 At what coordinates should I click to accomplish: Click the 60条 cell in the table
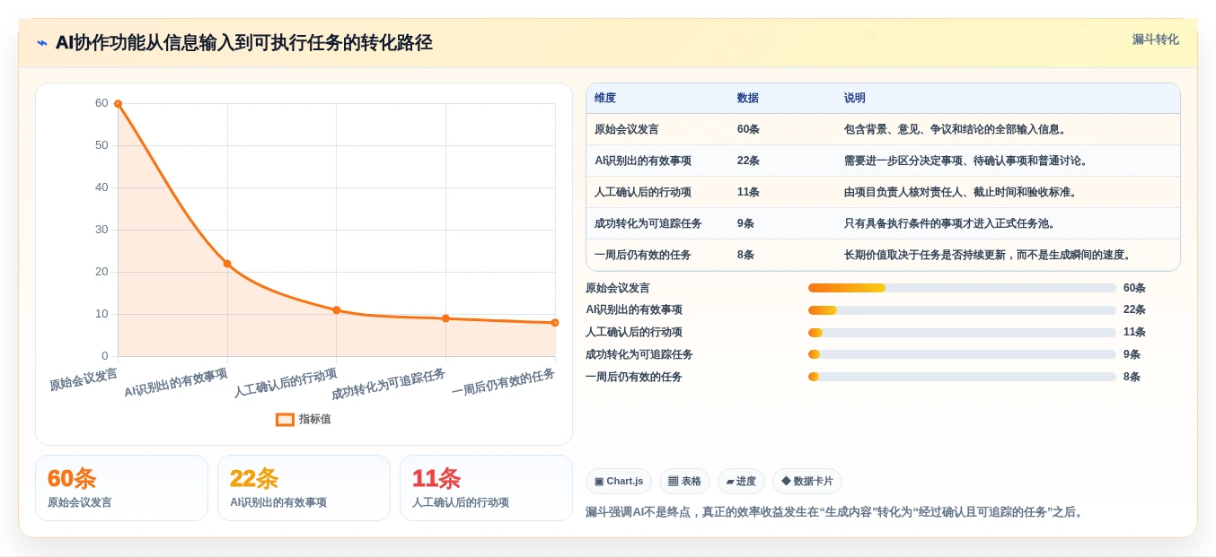pos(748,130)
